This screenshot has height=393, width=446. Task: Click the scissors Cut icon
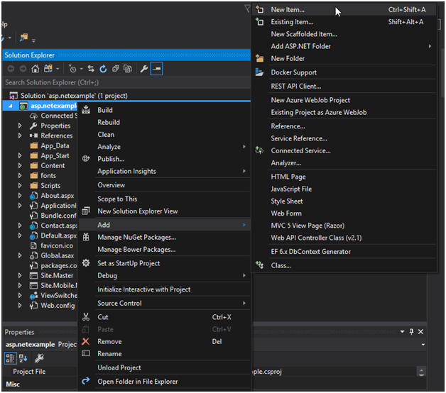(86, 317)
